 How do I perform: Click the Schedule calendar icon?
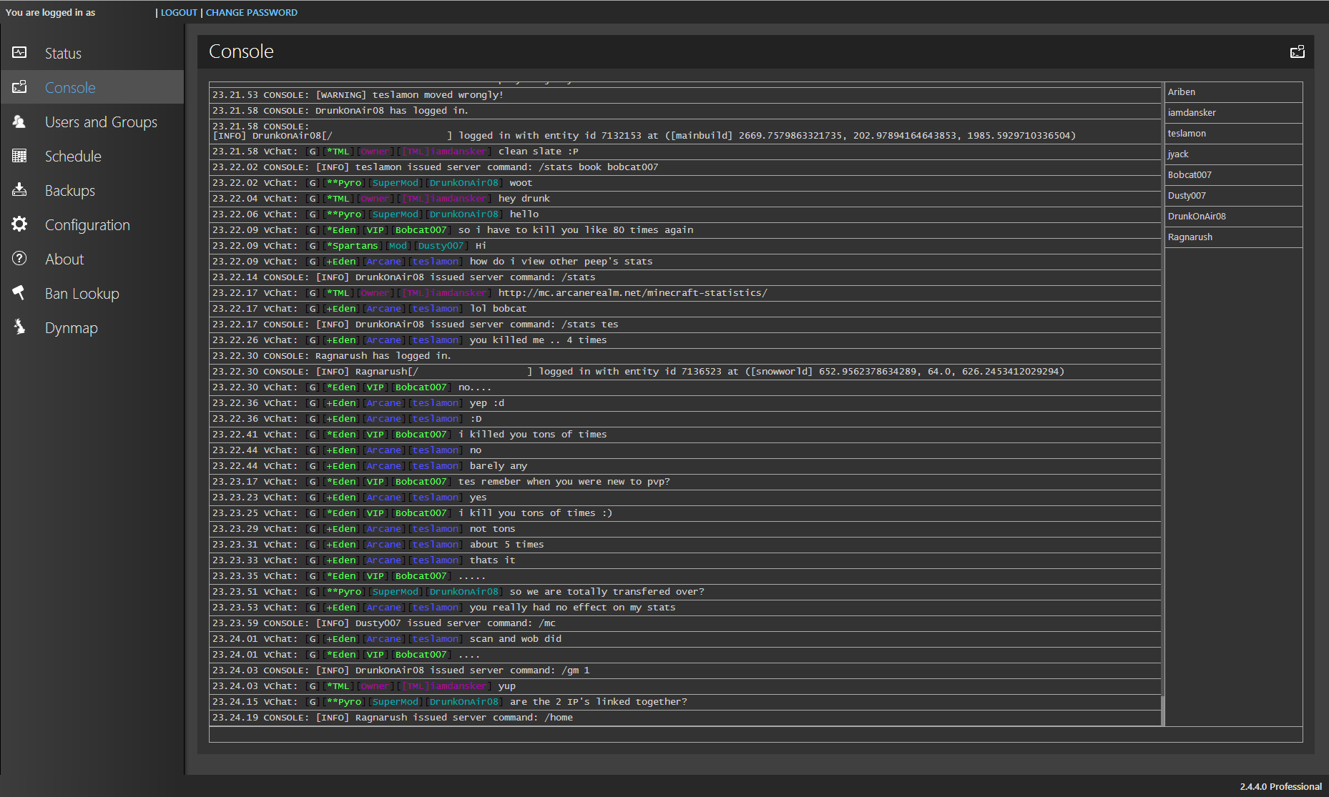click(x=19, y=156)
